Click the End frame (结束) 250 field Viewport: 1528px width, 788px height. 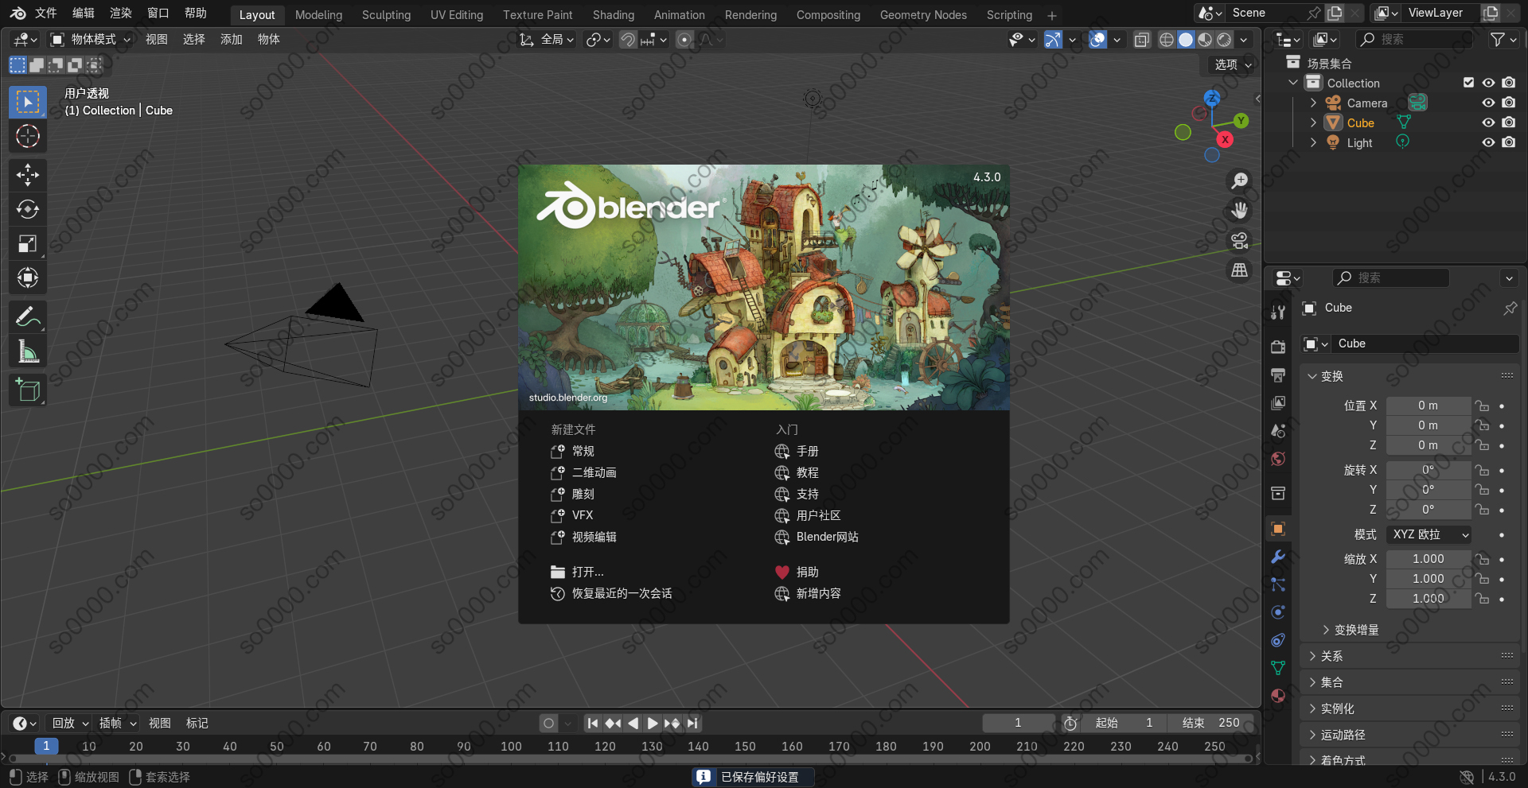pyautogui.click(x=1210, y=723)
